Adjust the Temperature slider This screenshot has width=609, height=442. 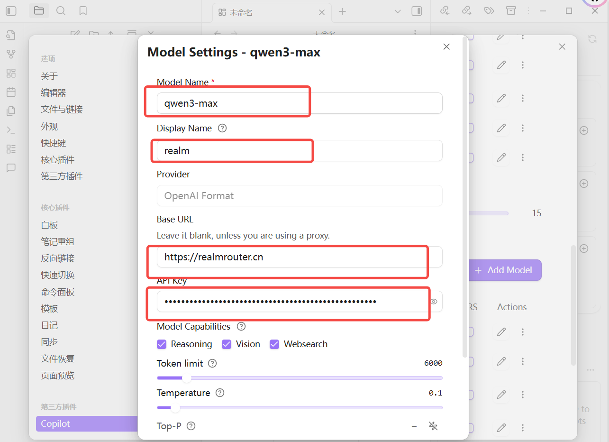click(175, 407)
